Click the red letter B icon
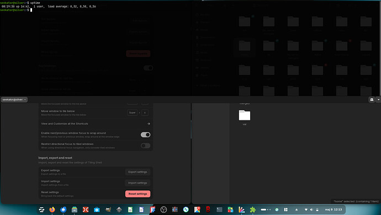The width and height of the screenshot is (381, 215). 208,209
